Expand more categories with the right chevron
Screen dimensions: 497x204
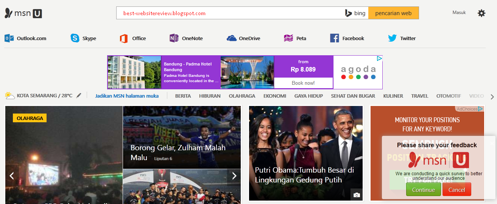[x=492, y=97]
